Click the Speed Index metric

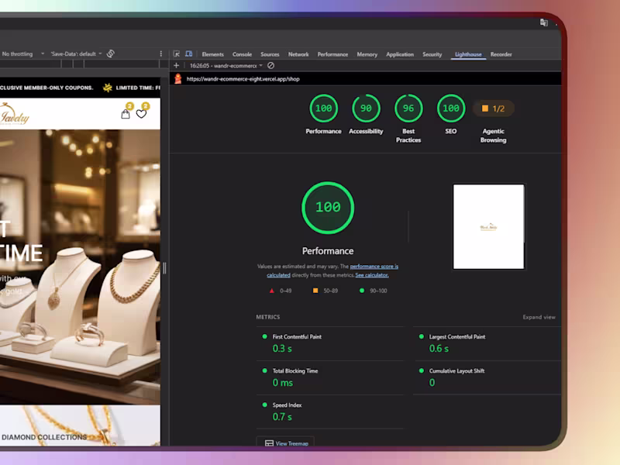(x=330, y=412)
